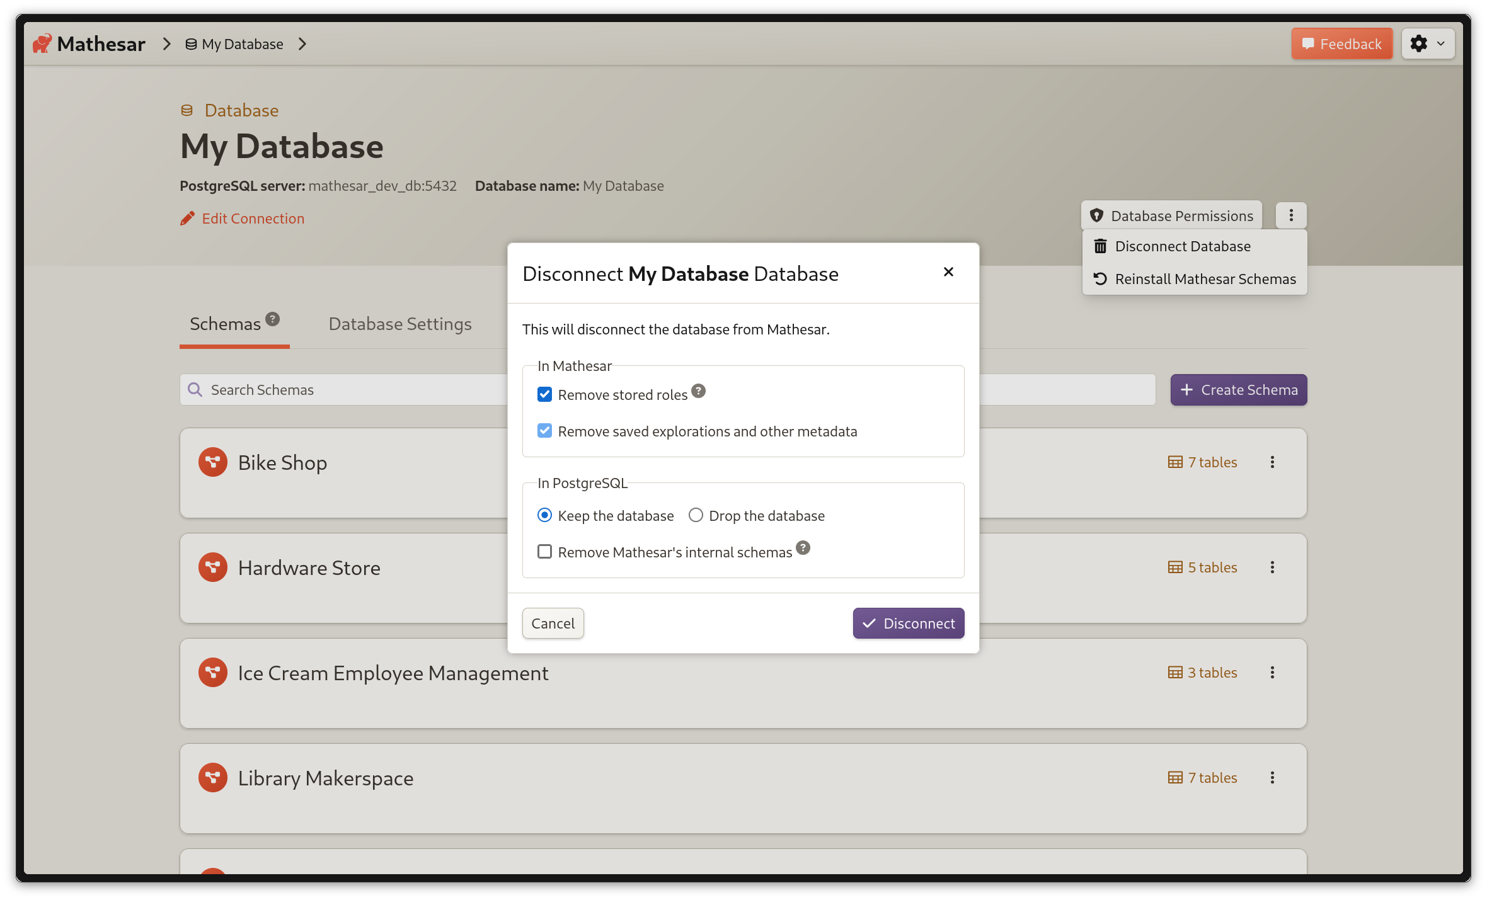Screen dimensions: 1487x900
Task: Click the Create Schema button
Action: (x=1238, y=390)
